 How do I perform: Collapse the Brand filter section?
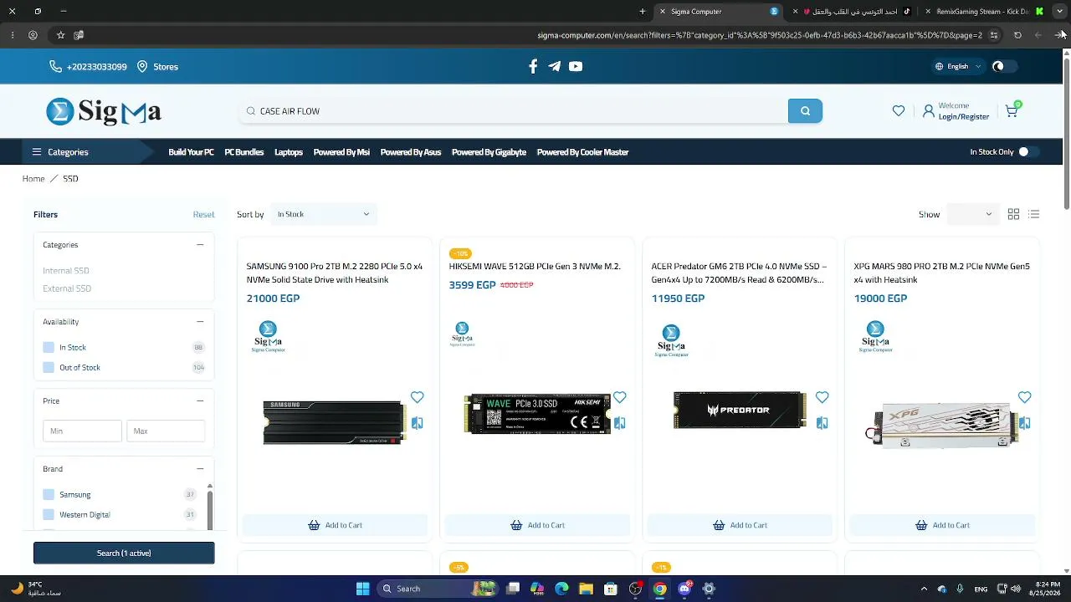click(200, 469)
